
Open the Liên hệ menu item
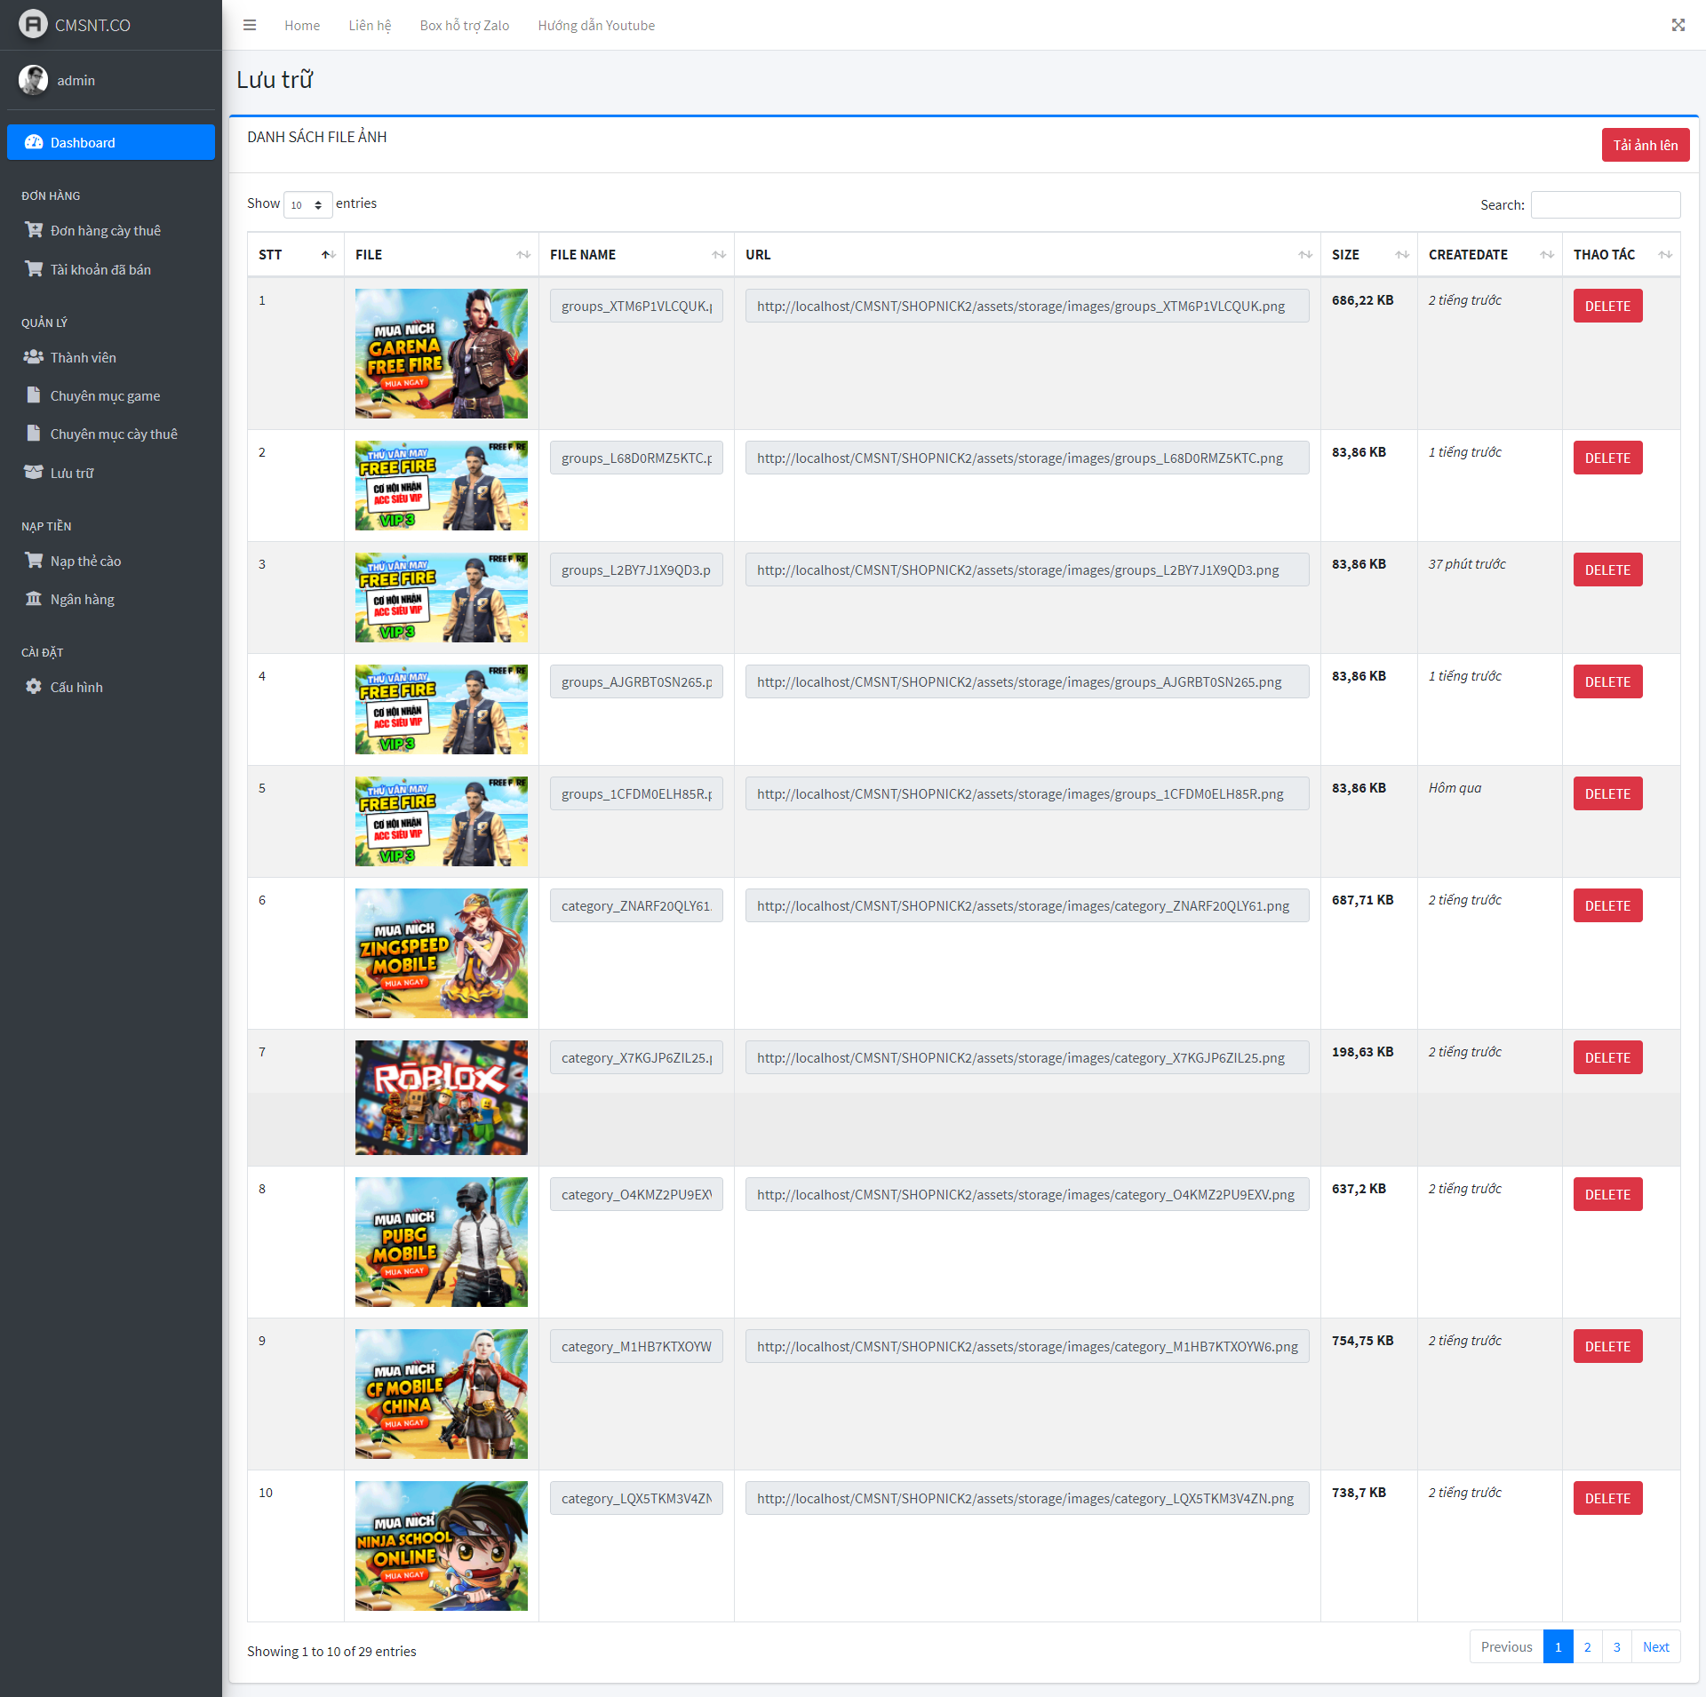click(370, 25)
